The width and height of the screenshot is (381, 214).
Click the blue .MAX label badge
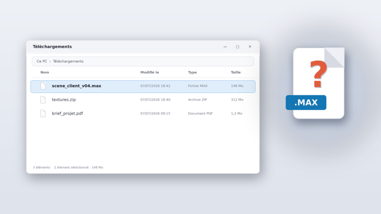click(x=306, y=103)
